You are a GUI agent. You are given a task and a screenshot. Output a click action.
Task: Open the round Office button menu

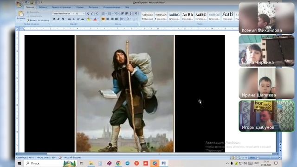pyautogui.click(x=19, y=4)
